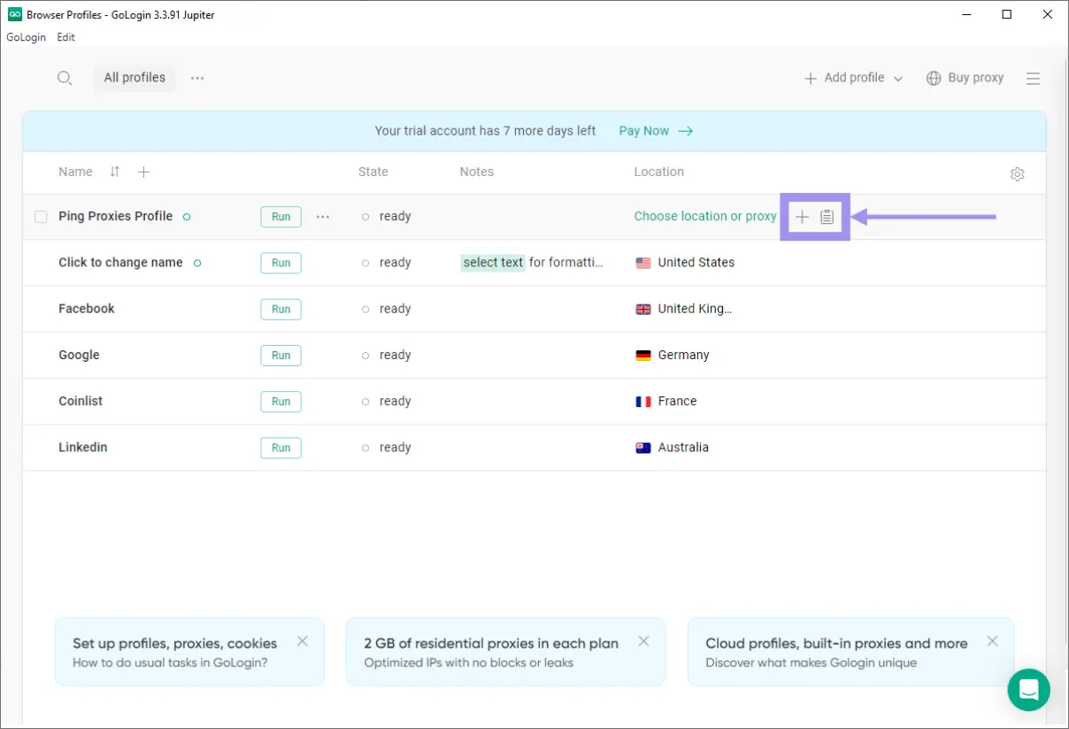This screenshot has height=729, width=1069.
Task: Tick the Ping Proxies Profile checkbox
Action: [41, 217]
